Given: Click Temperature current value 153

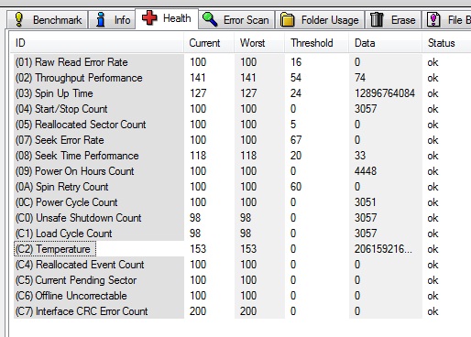Looking at the screenshot, I should 198,249.
